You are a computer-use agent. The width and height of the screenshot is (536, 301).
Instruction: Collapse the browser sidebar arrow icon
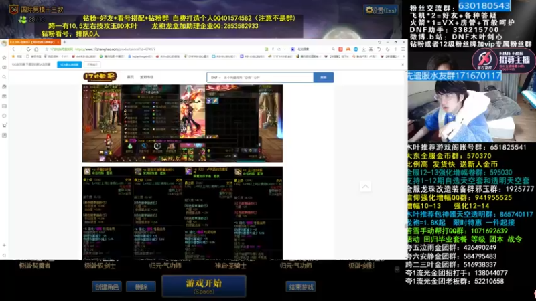point(4,255)
